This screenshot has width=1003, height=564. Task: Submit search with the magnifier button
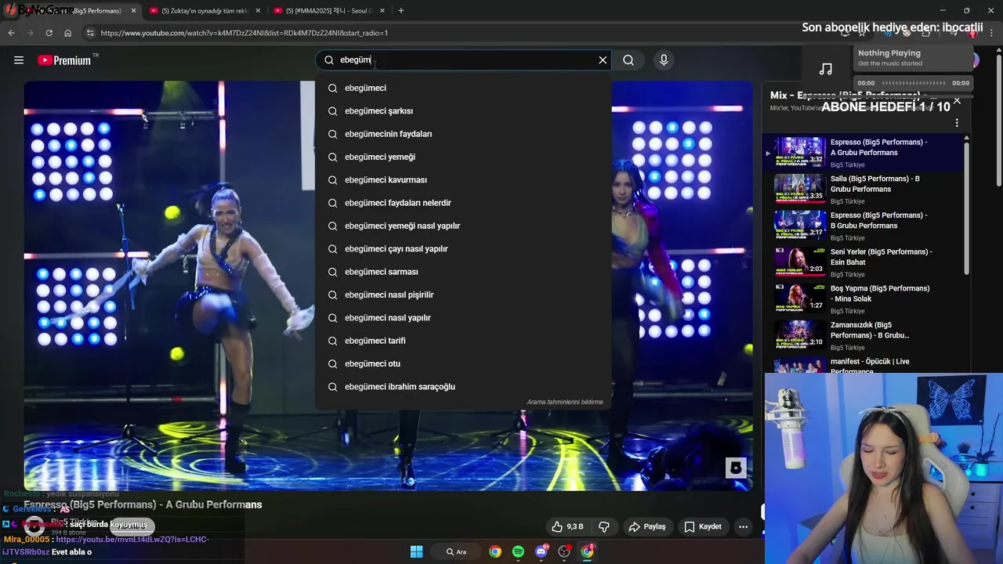pos(628,60)
